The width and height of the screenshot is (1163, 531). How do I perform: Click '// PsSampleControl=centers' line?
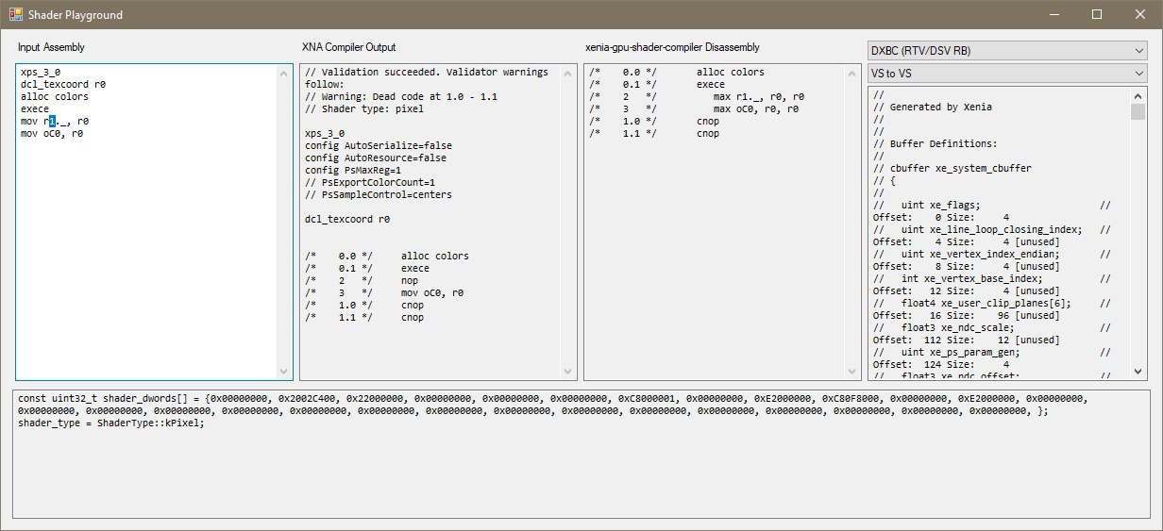(x=379, y=194)
